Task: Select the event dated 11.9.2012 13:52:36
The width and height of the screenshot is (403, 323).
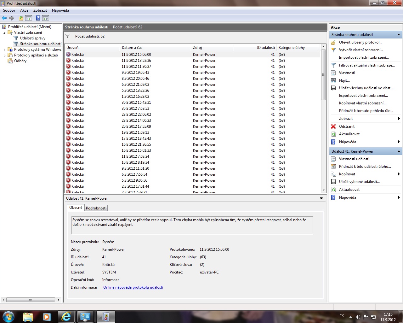Action: [192, 61]
